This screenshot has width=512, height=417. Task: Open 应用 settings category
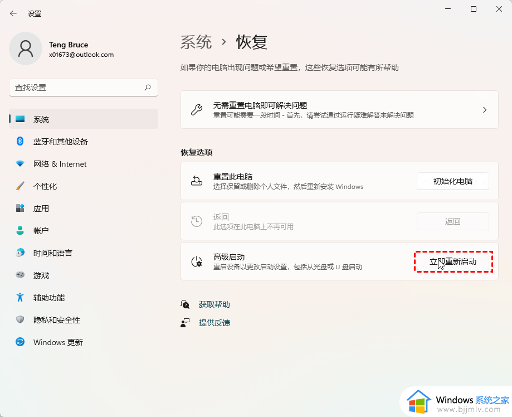(x=84, y=208)
